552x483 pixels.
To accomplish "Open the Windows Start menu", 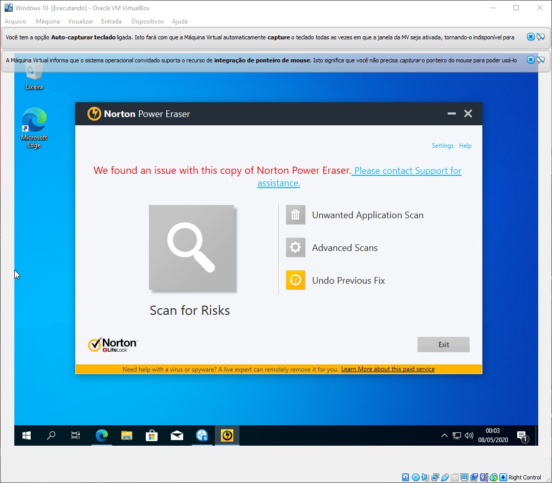I will [x=27, y=435].
